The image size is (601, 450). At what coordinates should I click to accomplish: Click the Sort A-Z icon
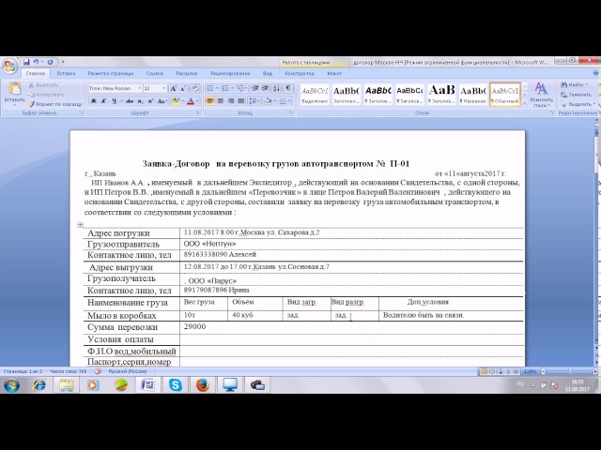(x=276, y=88)
